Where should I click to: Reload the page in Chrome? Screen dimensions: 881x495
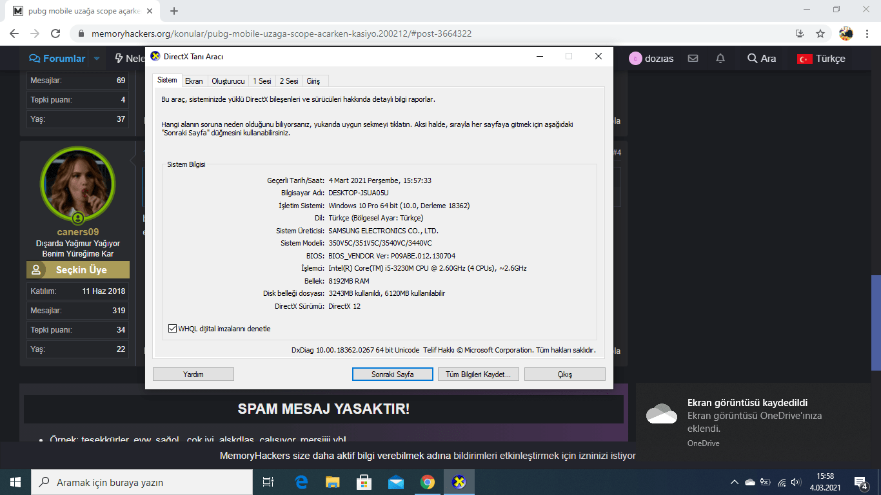(x=55, y=34)
